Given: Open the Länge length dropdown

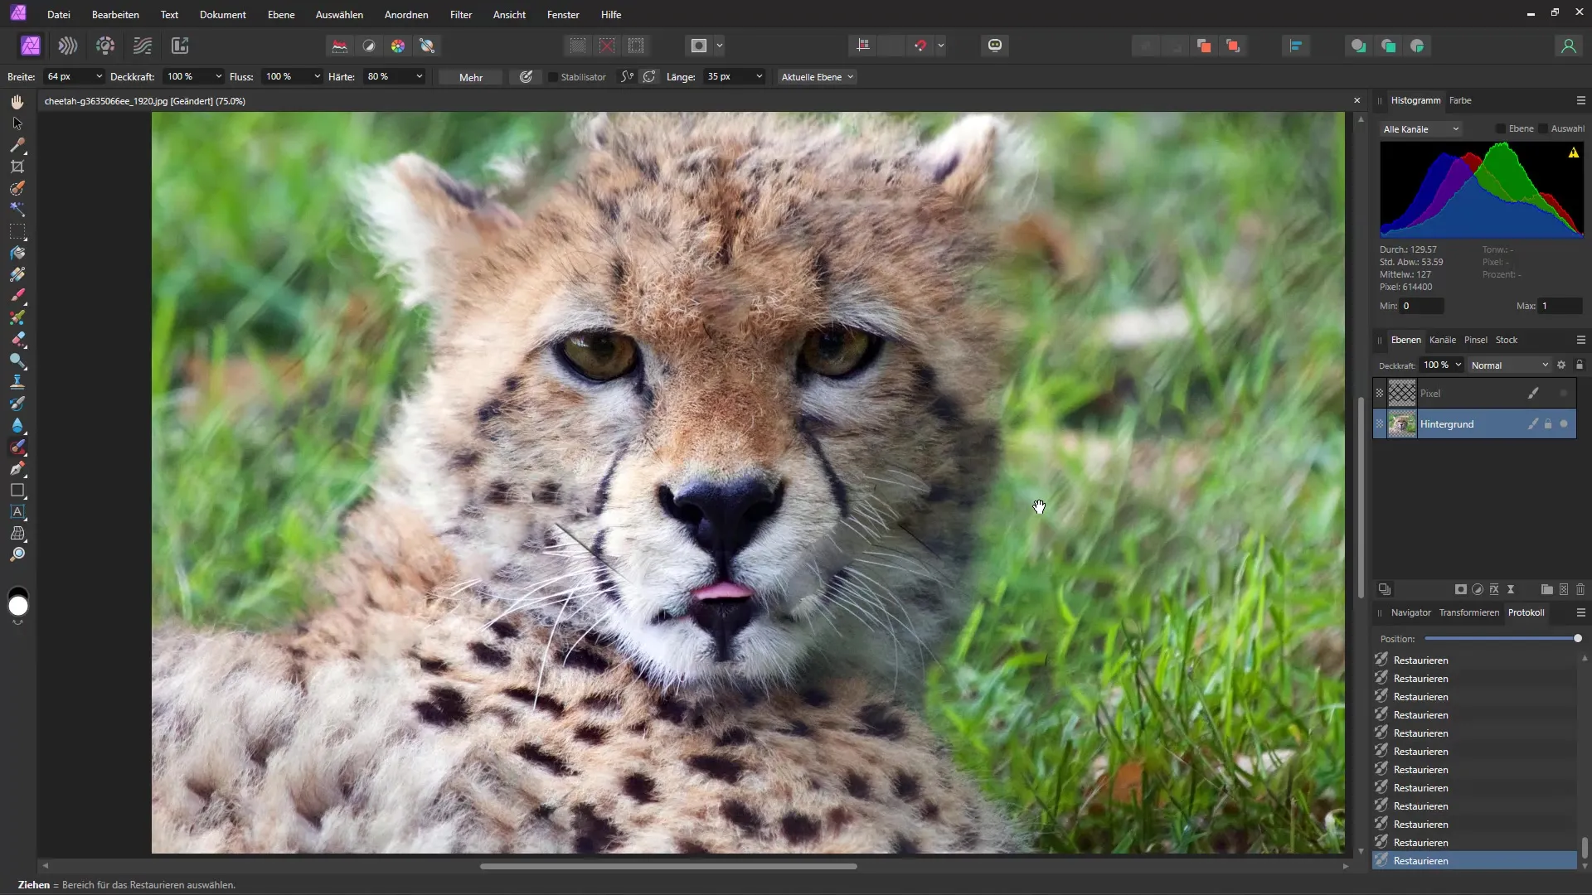Looking at the screenshot, I should coord(759,77).
